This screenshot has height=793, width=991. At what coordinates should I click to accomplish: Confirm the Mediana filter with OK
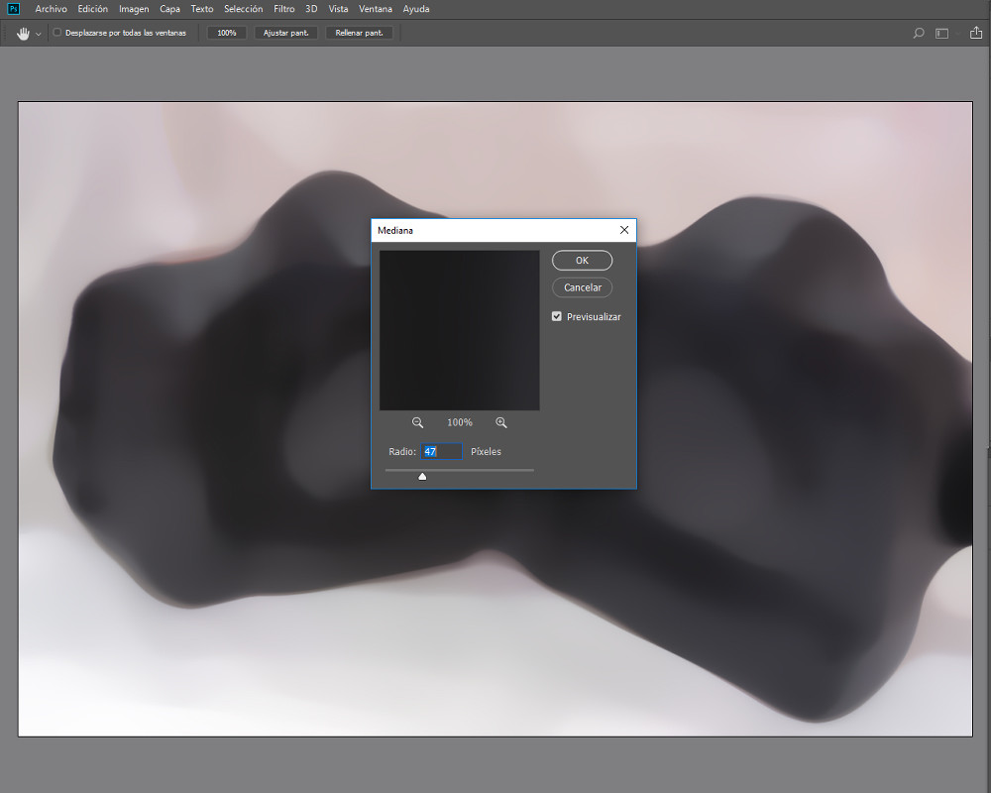click(x=582, y=261)
